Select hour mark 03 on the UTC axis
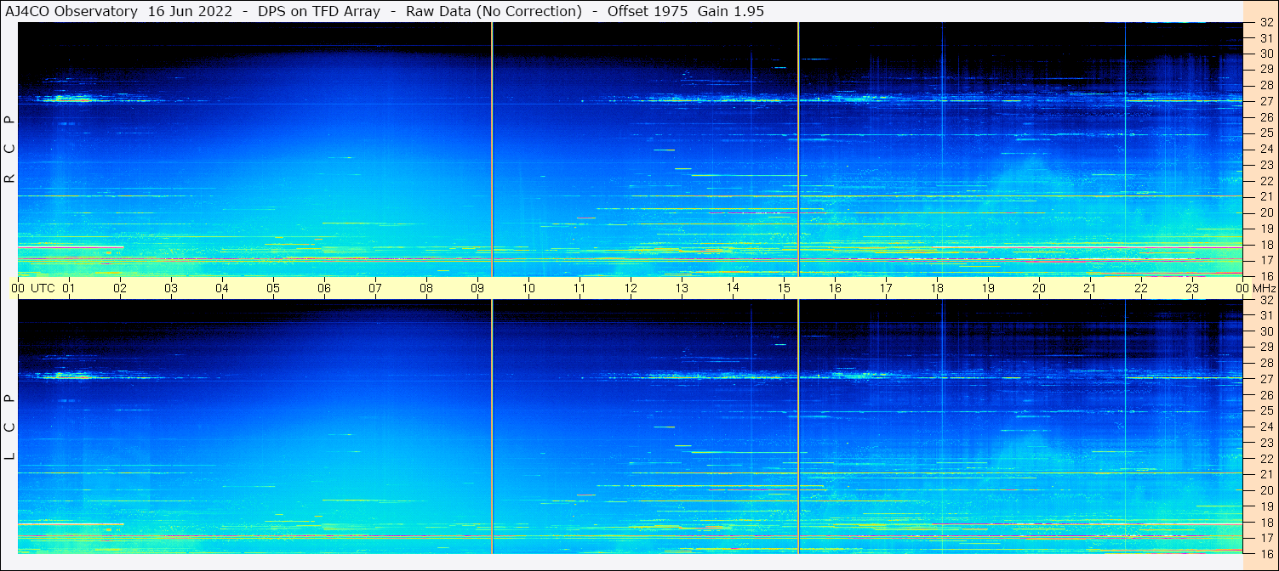1279x571 pixels. click(x=171, y=288)
